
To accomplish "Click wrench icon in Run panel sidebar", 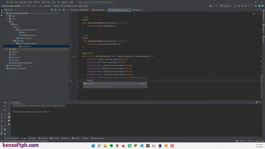I will 5,110.
